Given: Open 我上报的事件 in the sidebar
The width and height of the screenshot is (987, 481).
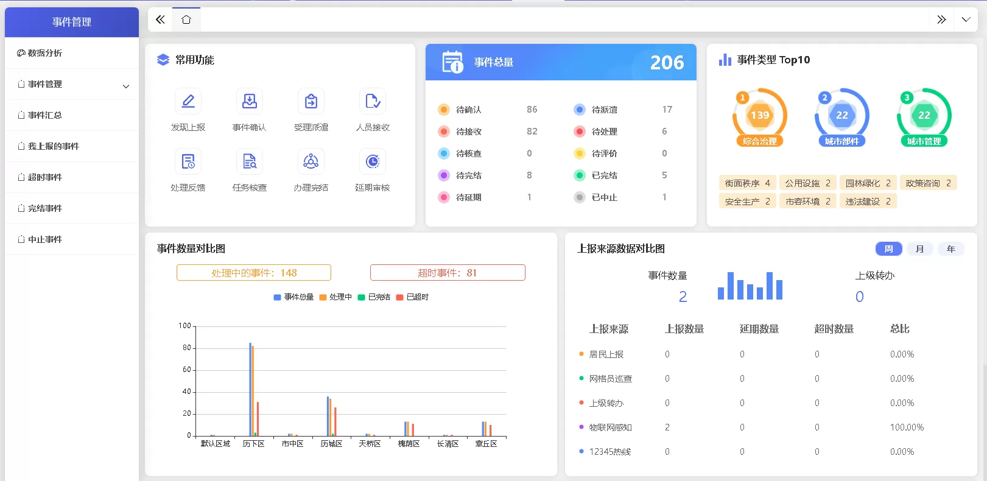Looking at the screenshot, I should point(72,146).
